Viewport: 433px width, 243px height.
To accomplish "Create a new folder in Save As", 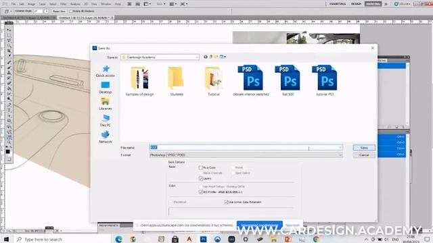I will click(216, 57).
